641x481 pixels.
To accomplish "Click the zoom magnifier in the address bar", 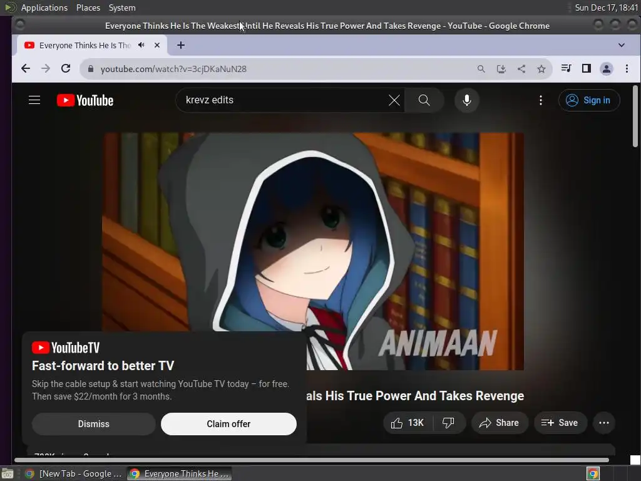I will [x=481, y=69].
